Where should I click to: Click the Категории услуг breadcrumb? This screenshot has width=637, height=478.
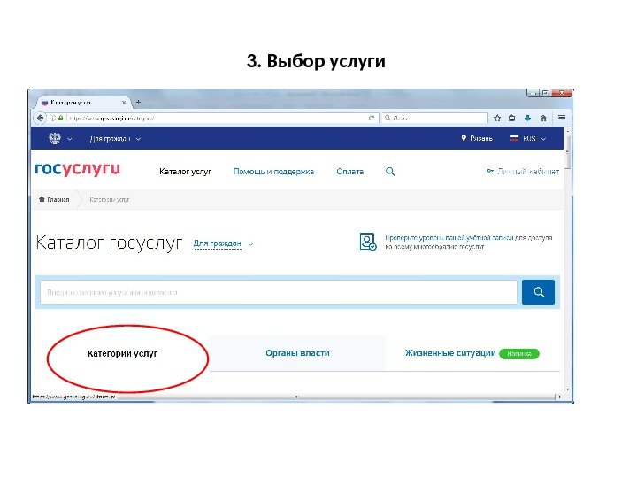pos(110,199)
